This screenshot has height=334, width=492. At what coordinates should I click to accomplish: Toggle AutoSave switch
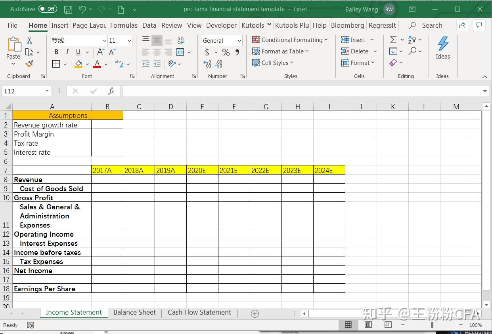click(x=48, y=9)
